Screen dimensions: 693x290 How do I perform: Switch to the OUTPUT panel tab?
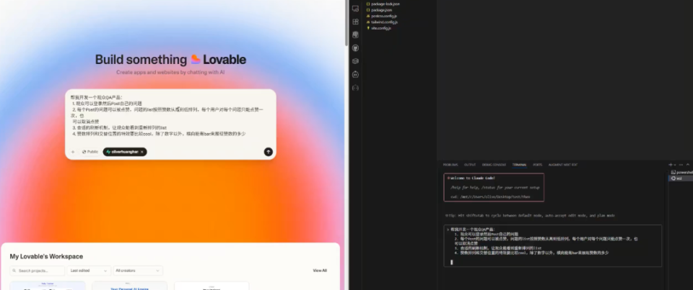coord(470,165)
